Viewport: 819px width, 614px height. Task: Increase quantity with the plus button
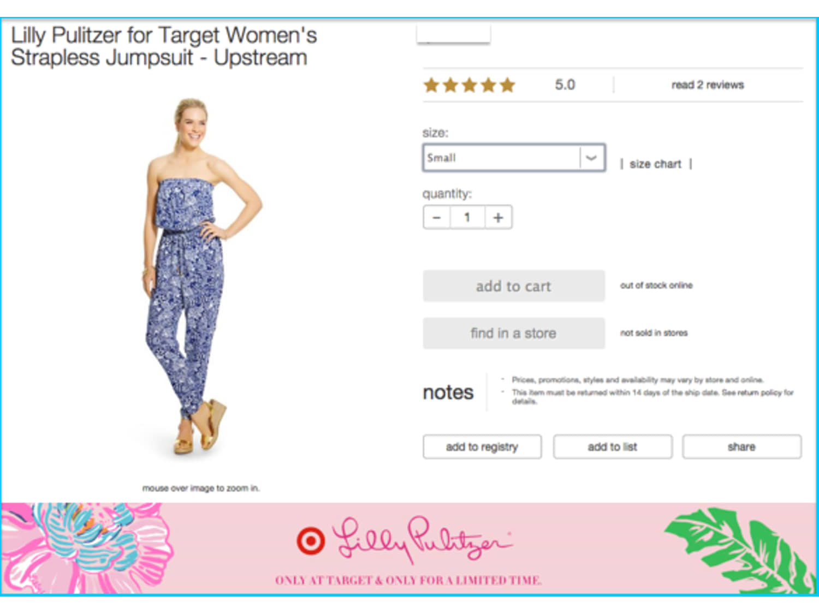[x=498, y=217]
